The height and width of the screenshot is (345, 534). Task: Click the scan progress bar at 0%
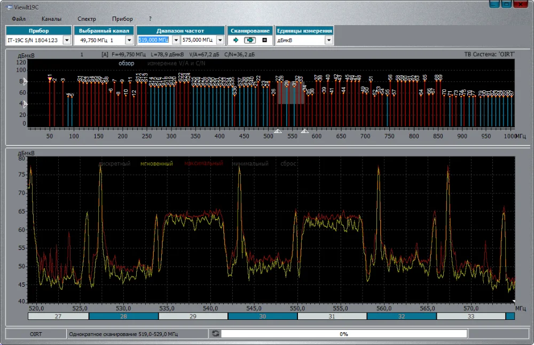click(x=344, y=334)
